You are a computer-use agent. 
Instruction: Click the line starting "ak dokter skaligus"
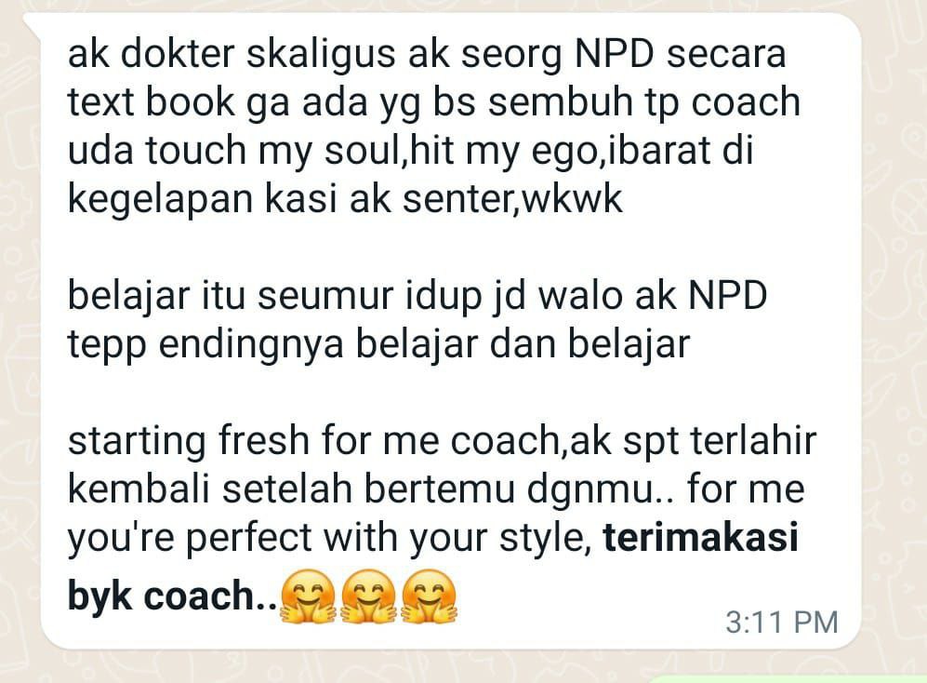(x=427, y=54)
